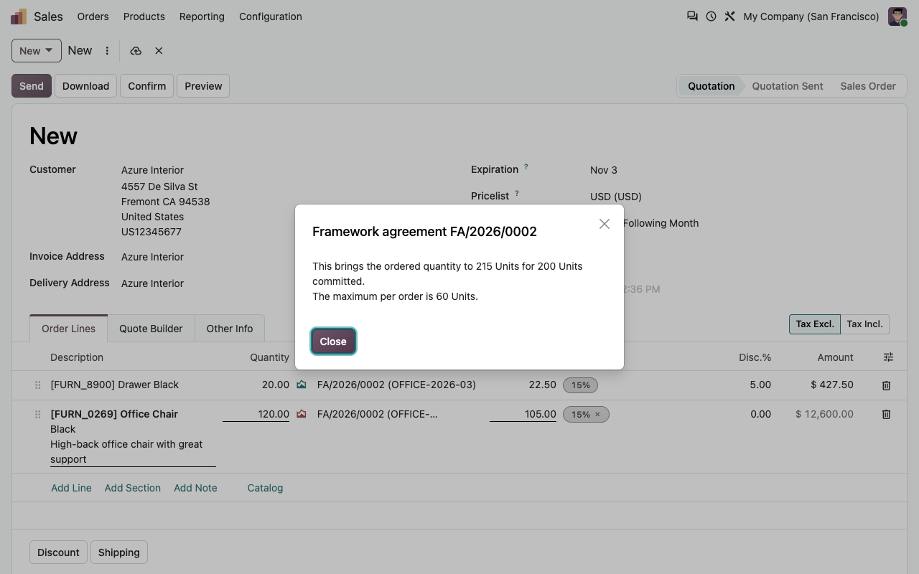Image resolution: width=919 pixels, height=574 pixels.
Task: Open the debug tools icon
Action: tap(729, 16)
